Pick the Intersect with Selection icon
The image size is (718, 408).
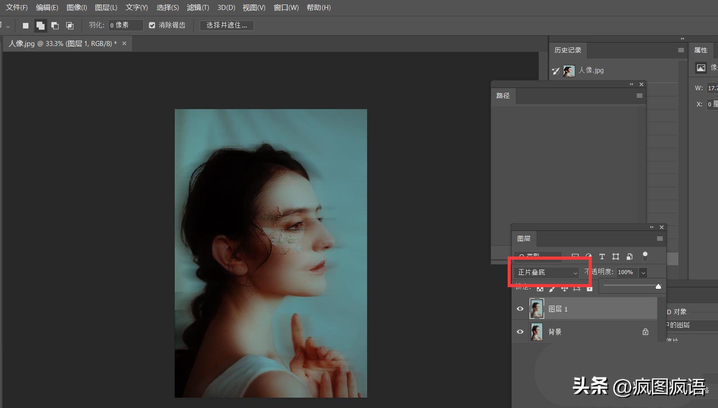70,26
